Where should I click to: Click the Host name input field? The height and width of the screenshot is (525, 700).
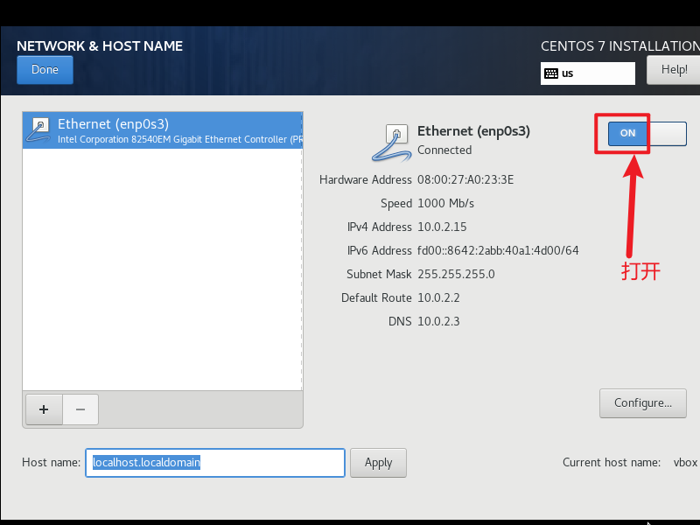tap(215, 463)
